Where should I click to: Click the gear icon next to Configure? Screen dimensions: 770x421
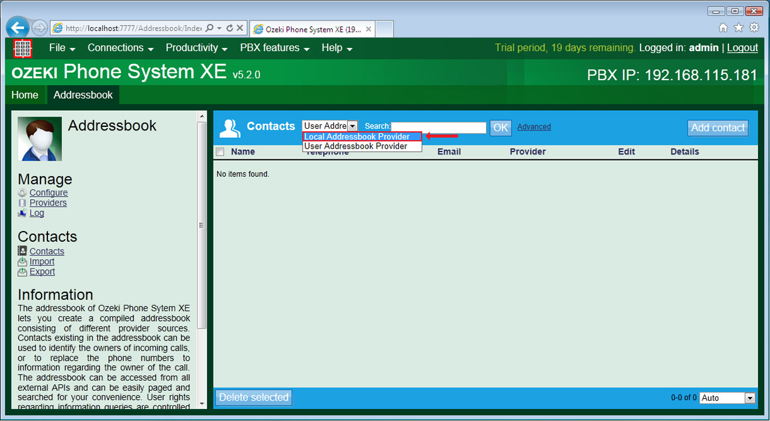[x=22, y=193]
